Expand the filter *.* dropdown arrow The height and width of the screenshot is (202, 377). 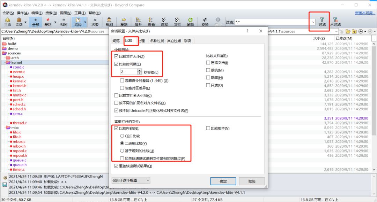pyautogui.click(x=313, y=22)
